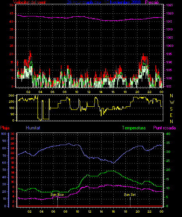Click the E compass direction label

pos(171,115)
